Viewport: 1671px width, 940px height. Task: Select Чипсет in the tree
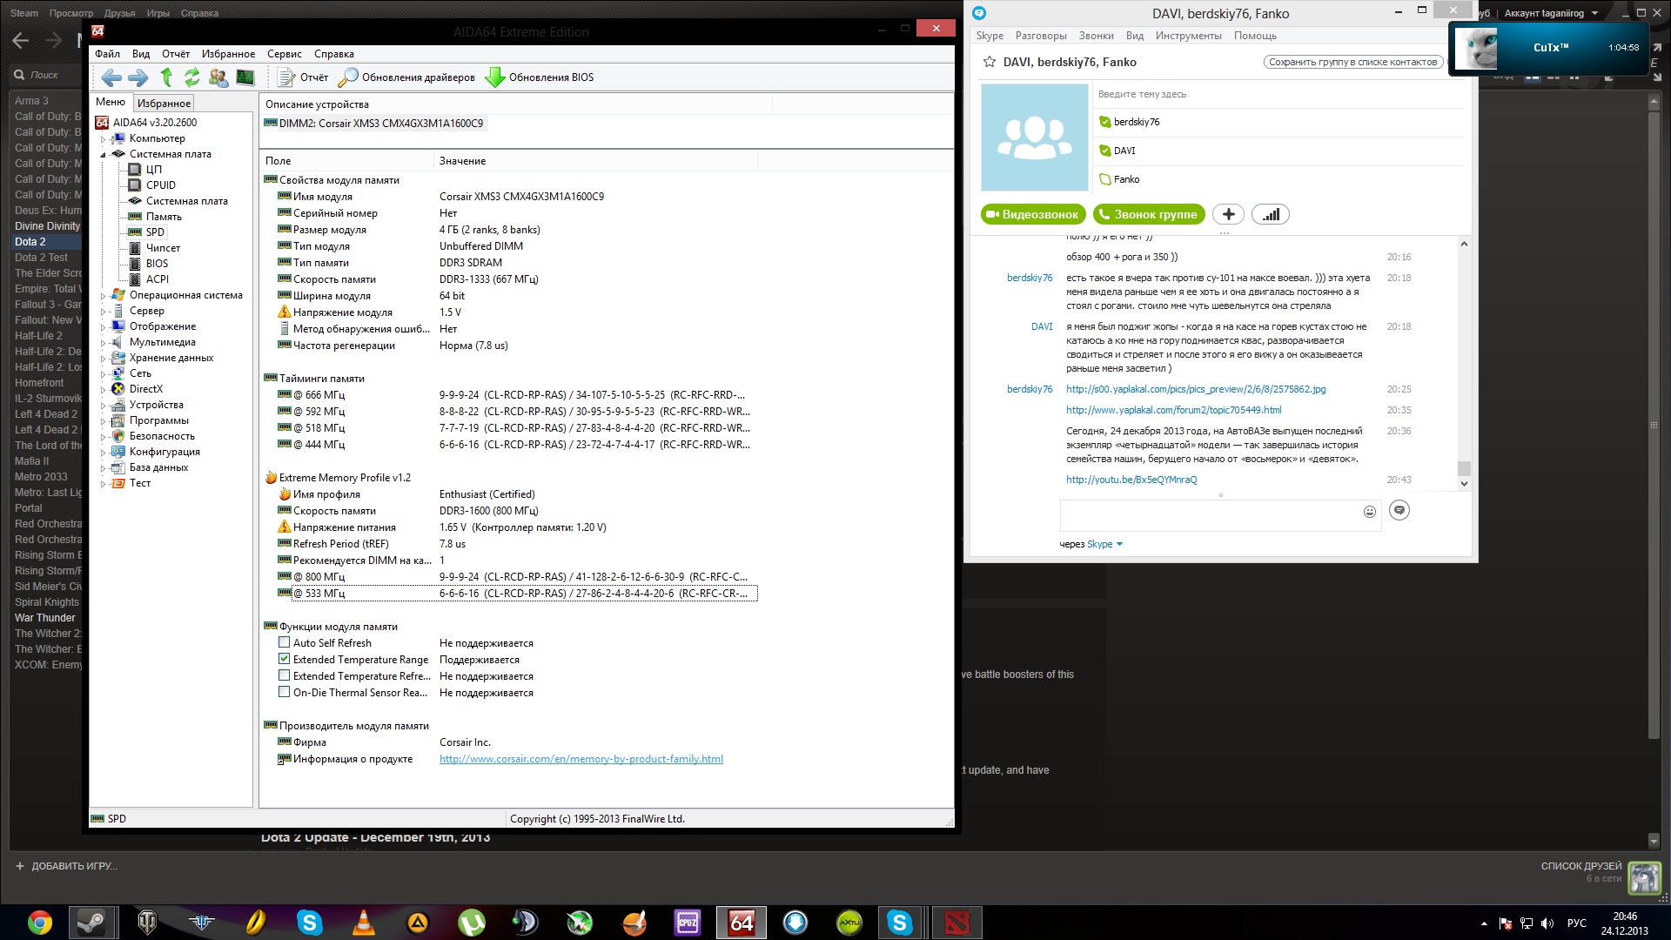click(163, 248)
